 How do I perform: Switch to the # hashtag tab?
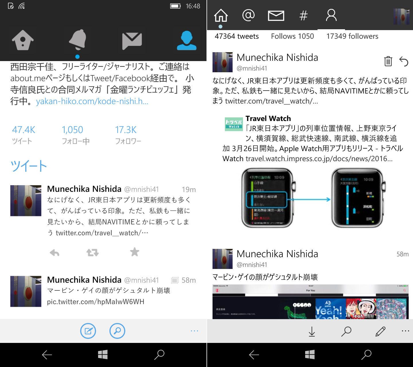(x=303, y=15)
